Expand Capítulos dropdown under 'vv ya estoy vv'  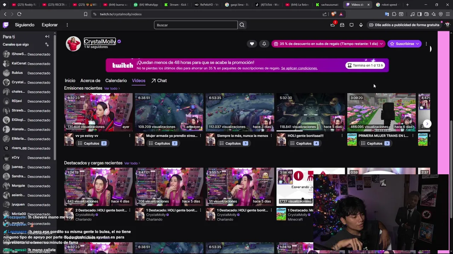pos(92,143)
